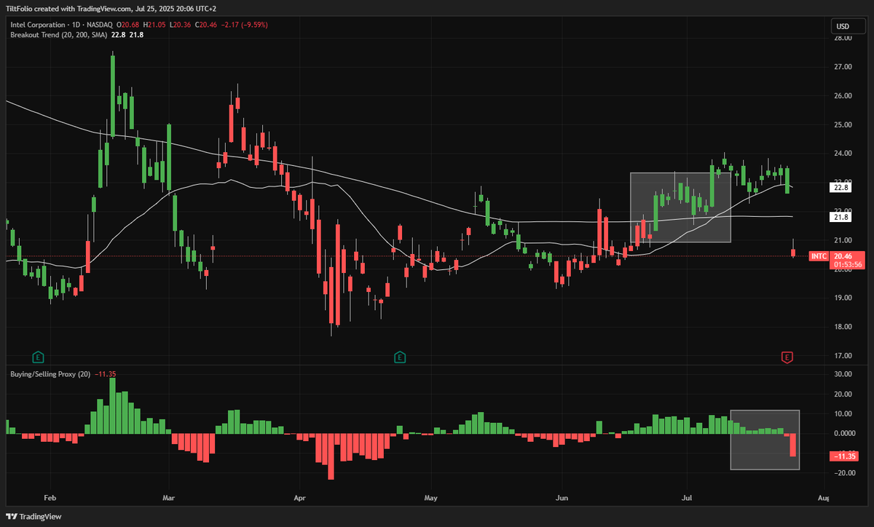
Task: Click 26.00 on the price axis
Action: pyautogui.click(x=843, y=96)
